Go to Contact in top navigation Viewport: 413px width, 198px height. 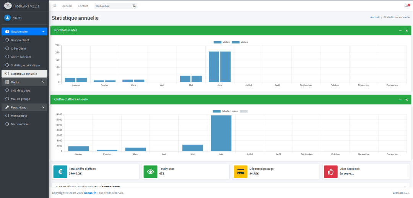[x=83, y=6]
